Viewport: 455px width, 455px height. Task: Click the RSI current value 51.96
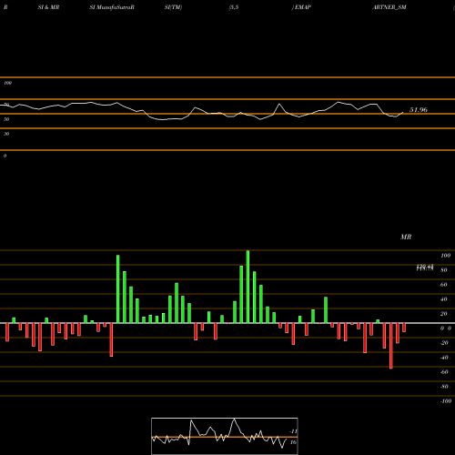pyautogui.click(x=419, y=110)
